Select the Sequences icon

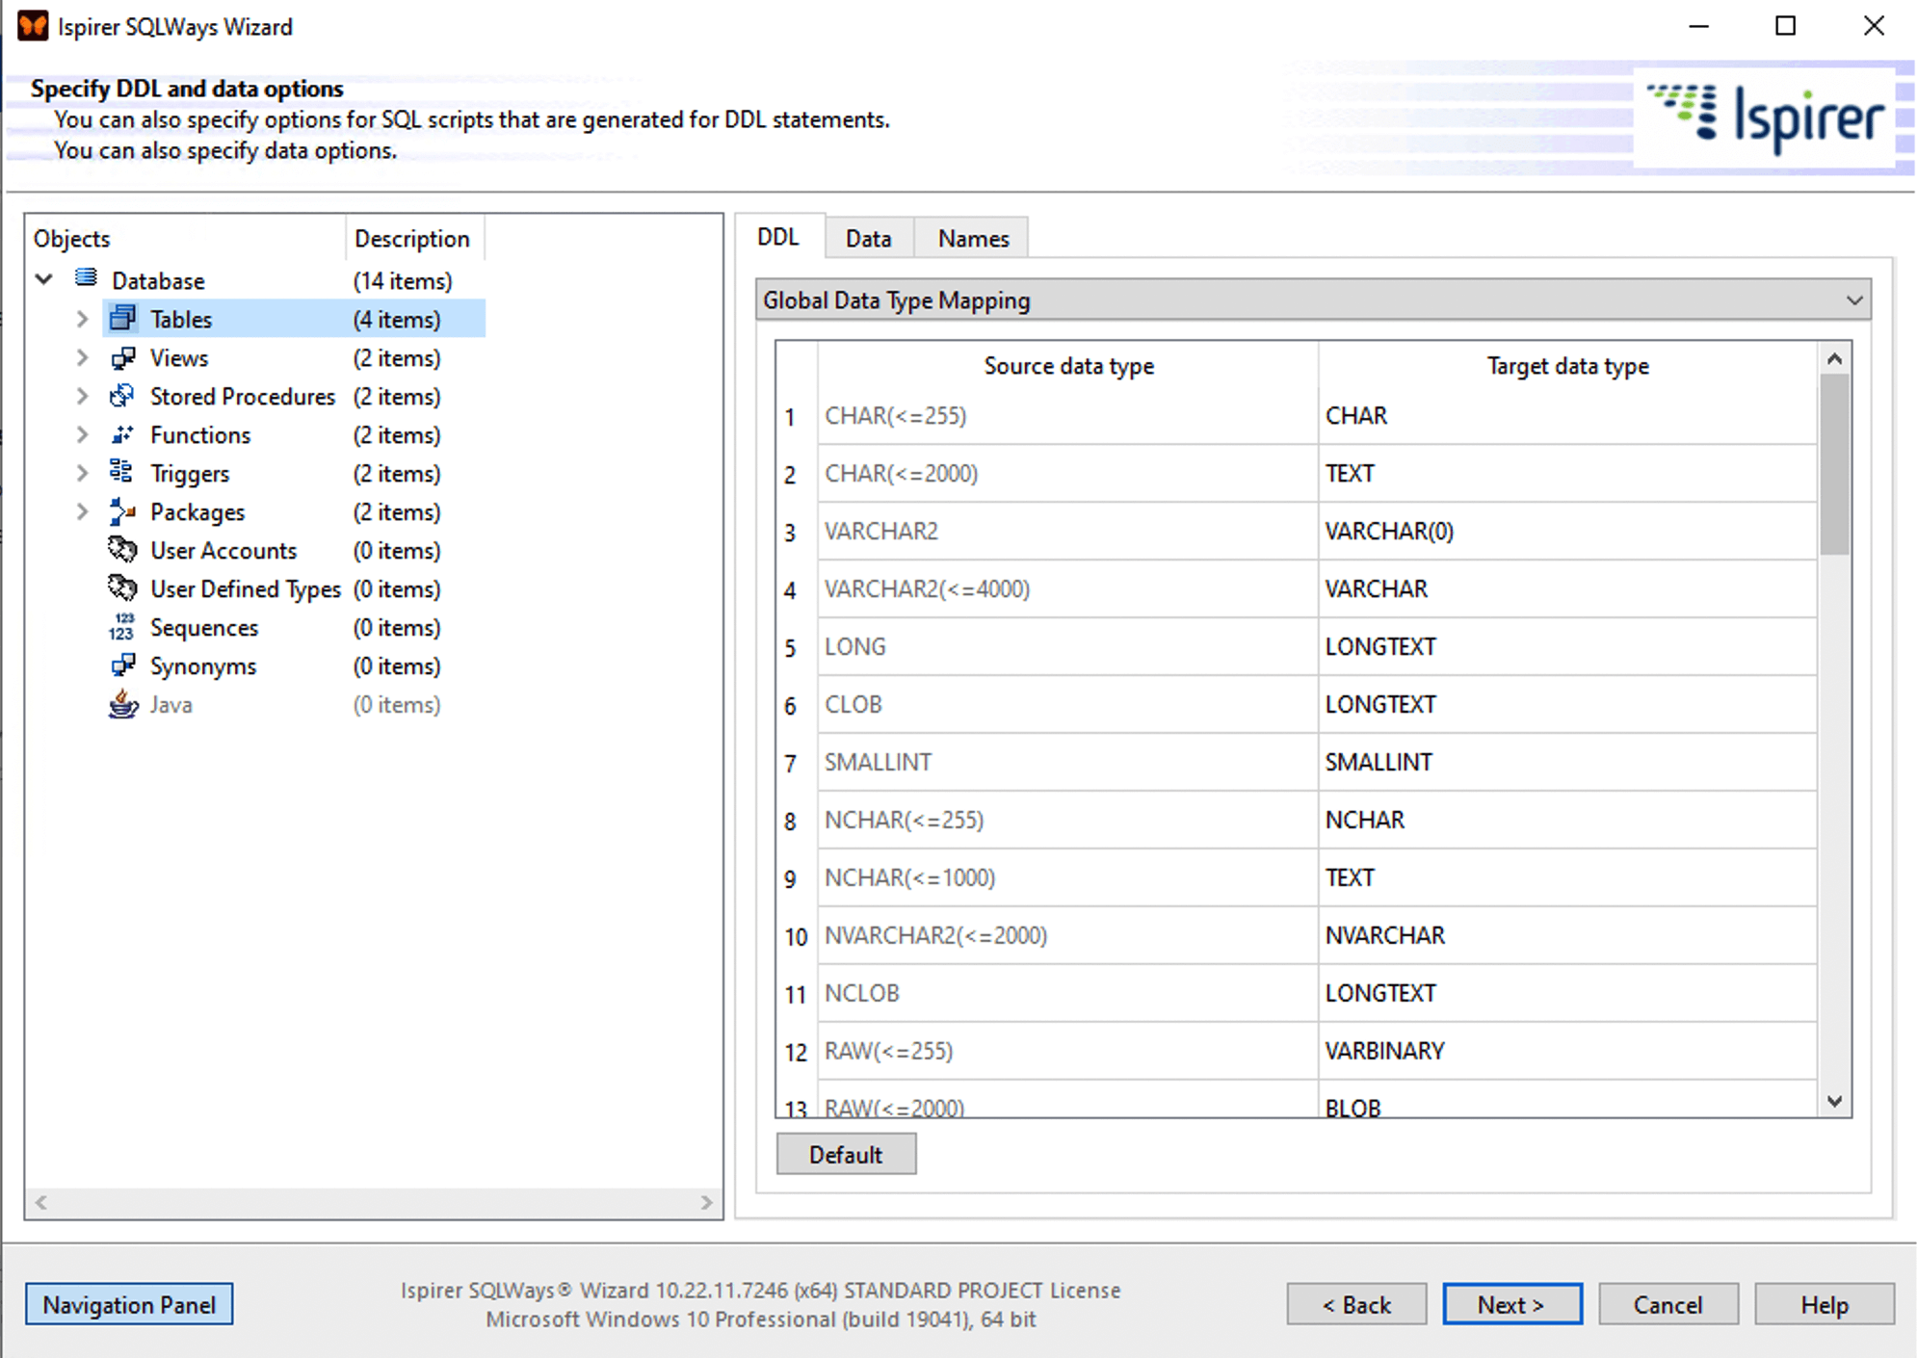122,627
